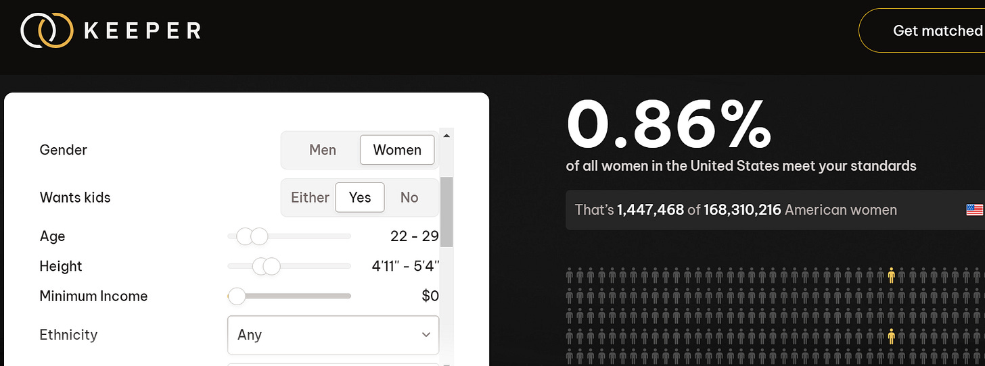Set Wants kids to Yes
Image resolution: width=985 pixels, height=366 pixels.
click(x=360, y=197)
